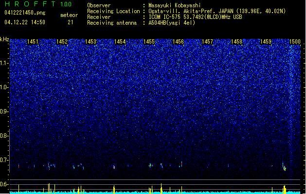Click the 'Receiving antenna' label
Screen dimensions: 306x194
tap(112, 23)
